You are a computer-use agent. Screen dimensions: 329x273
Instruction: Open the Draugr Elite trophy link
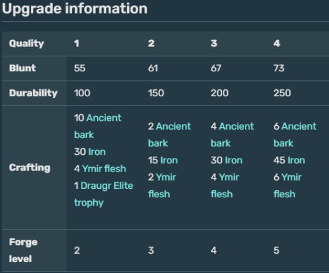(x=103, y=194)
